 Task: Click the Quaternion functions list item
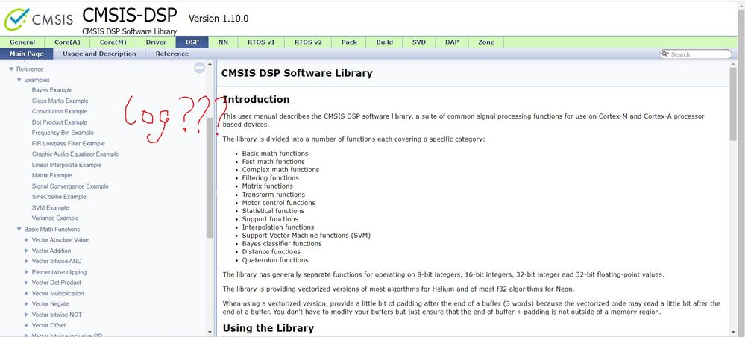[x=275, y=260]
